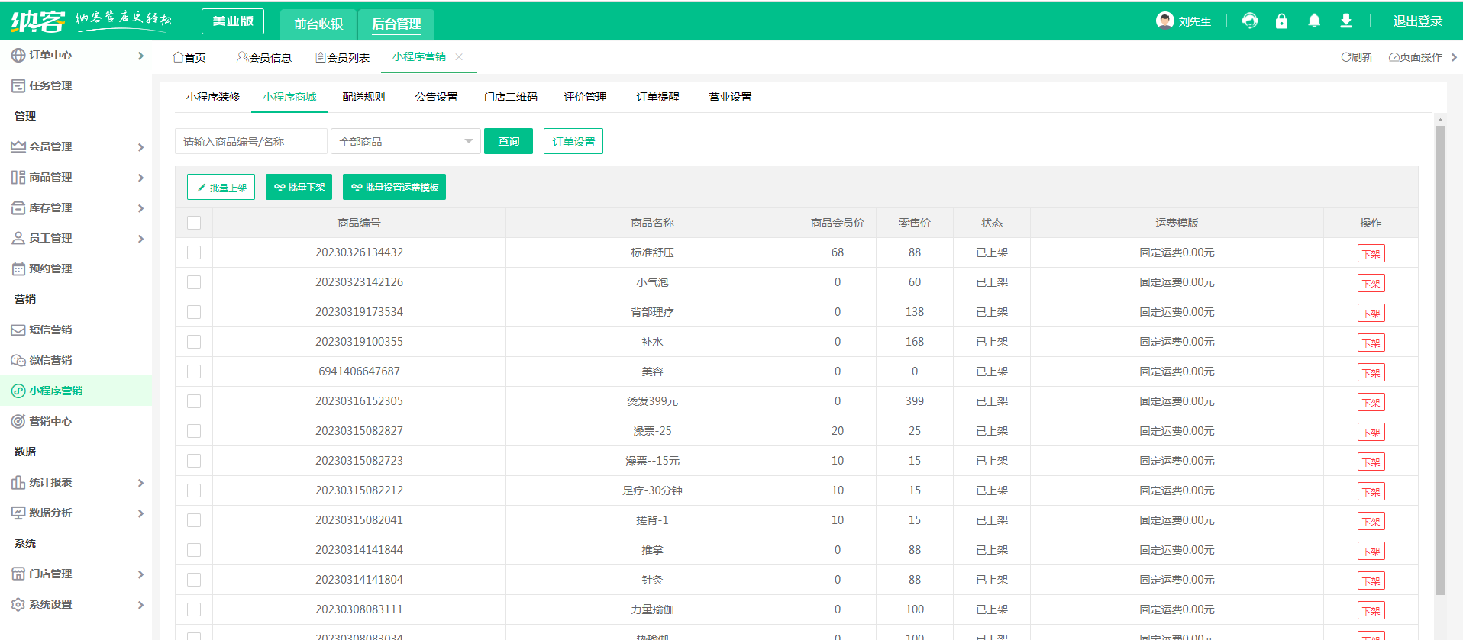This screenshot has width=1463, height=640.
Task: Click the 批量设置运费模板 button
Action: [394, 187]
